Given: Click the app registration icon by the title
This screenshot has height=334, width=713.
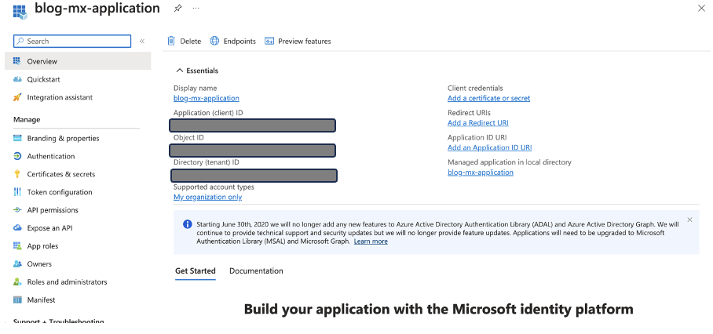Looking at the screenshot, I should pyautogui.click(x=20, y=12).
